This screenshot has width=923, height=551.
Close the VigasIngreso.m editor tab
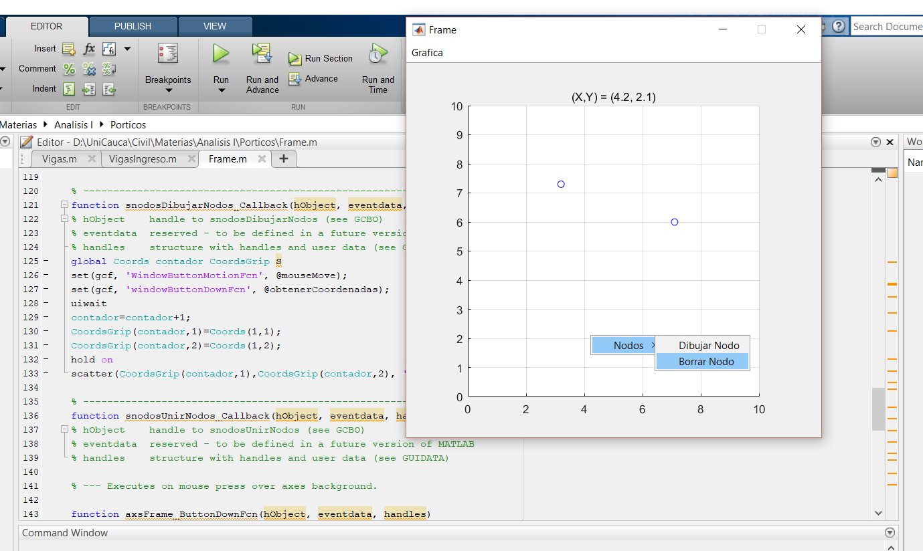click(191, 159)
